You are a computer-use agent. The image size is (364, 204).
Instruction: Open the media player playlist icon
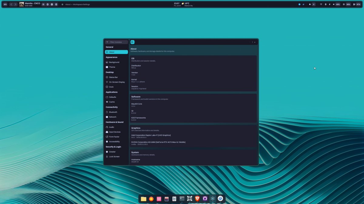tap(43, 4)
